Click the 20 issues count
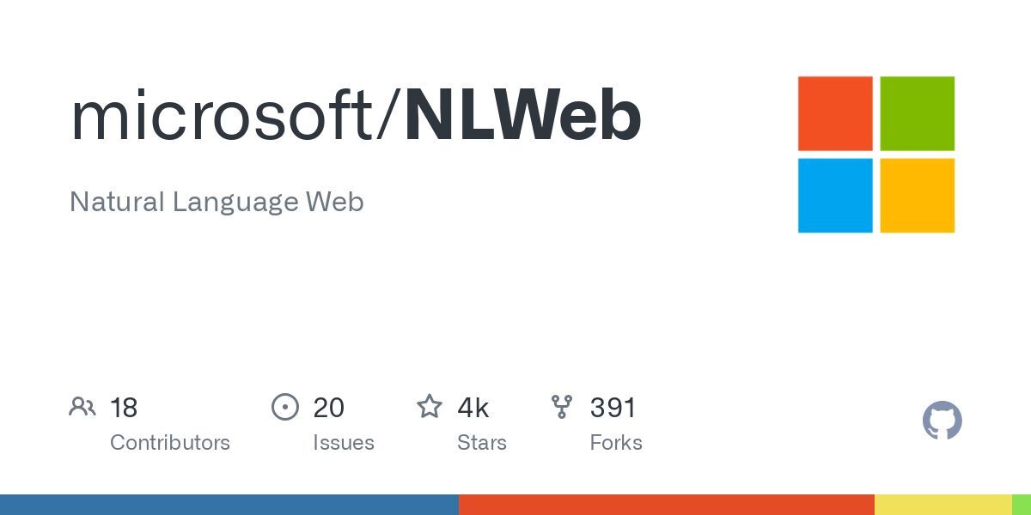The image size is (1031, 515). pos(328,408)
